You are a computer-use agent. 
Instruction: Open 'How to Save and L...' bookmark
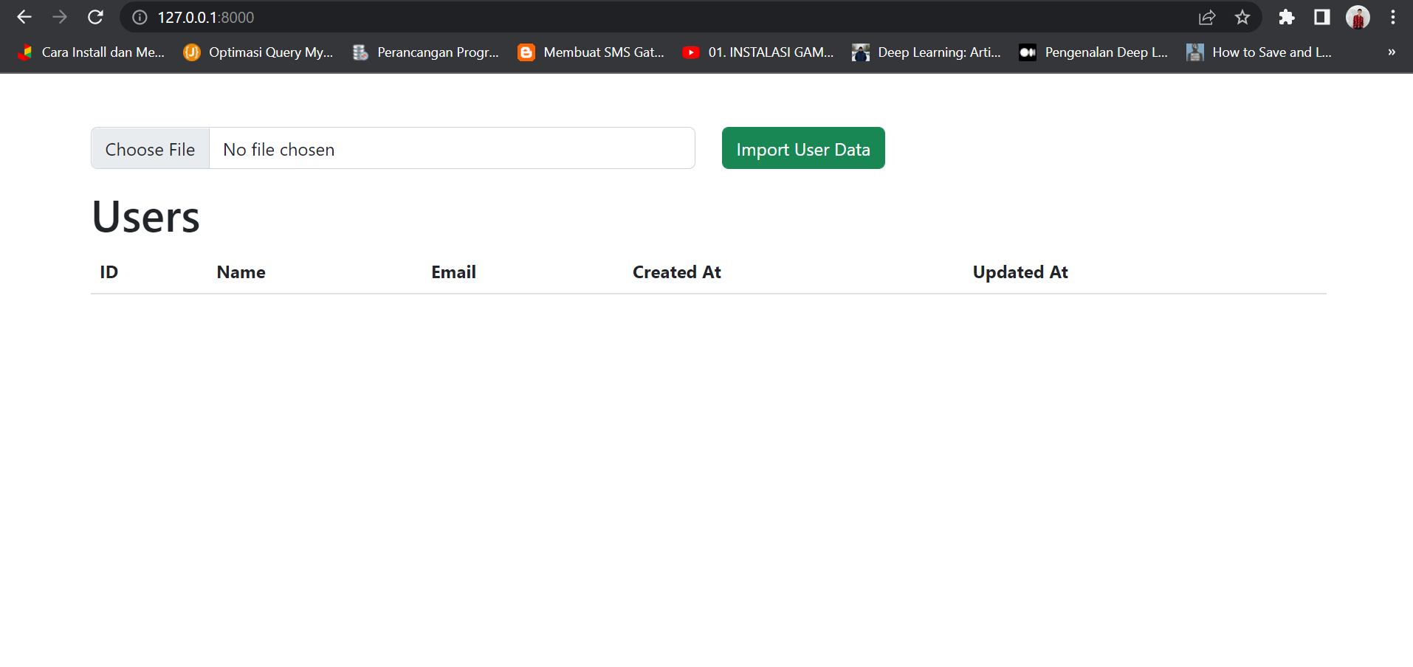pyautogui.click(x=1259, y=52)
